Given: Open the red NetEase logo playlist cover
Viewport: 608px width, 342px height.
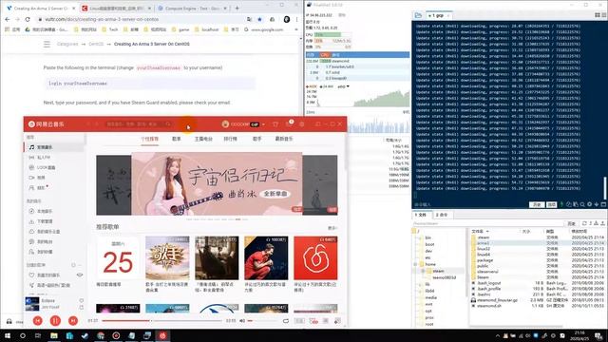Looking at the screenshot, I should pos(315,258).
